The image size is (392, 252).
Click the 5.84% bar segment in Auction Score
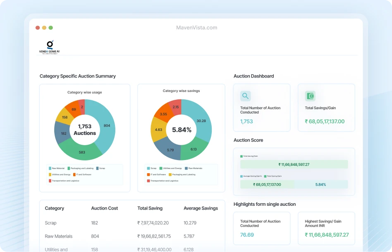(321, 184)
